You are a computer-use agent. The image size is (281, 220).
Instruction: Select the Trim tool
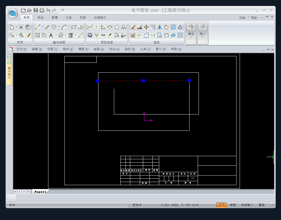click(140, 35)
